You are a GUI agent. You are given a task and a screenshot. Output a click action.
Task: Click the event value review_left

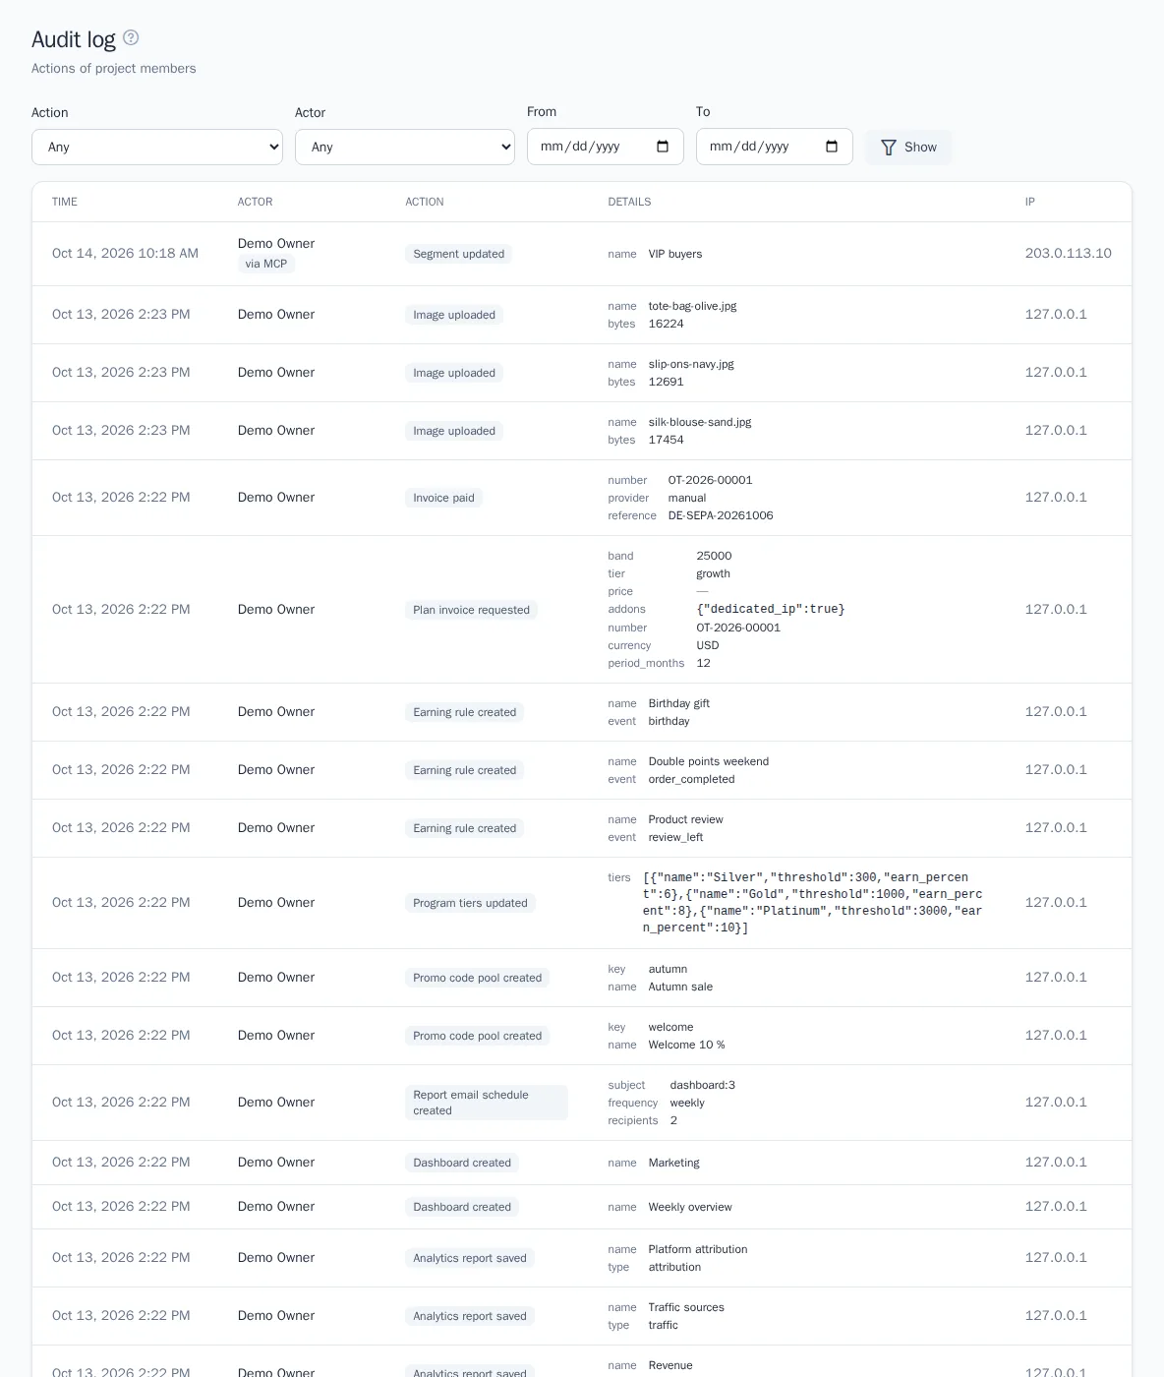pyautogui.click(x=676, y=837)
